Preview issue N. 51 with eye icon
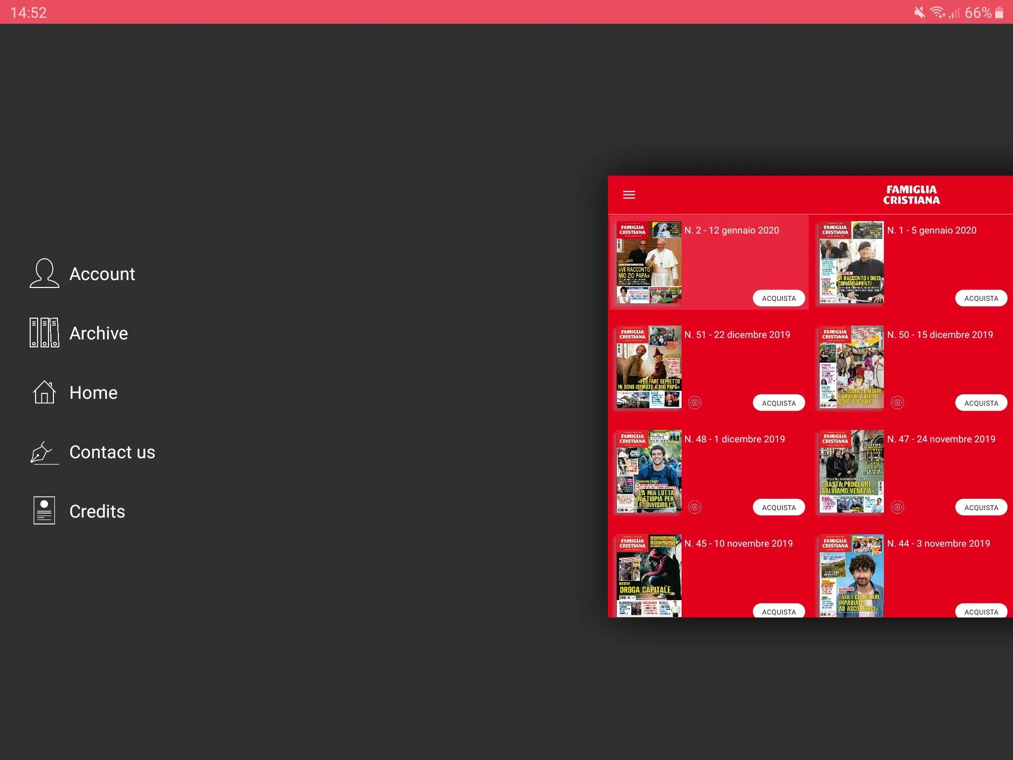The width and height of the screenshot is (1013, 760). 694,403
